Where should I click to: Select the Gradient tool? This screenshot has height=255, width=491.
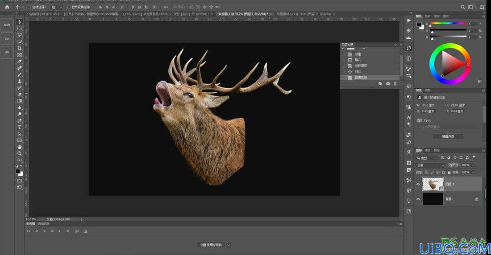(x=19, y=101)
